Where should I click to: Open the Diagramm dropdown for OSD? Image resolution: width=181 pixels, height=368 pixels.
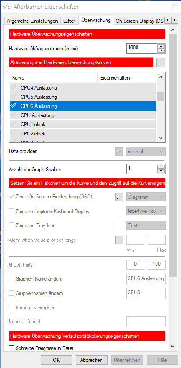[146, 197]
